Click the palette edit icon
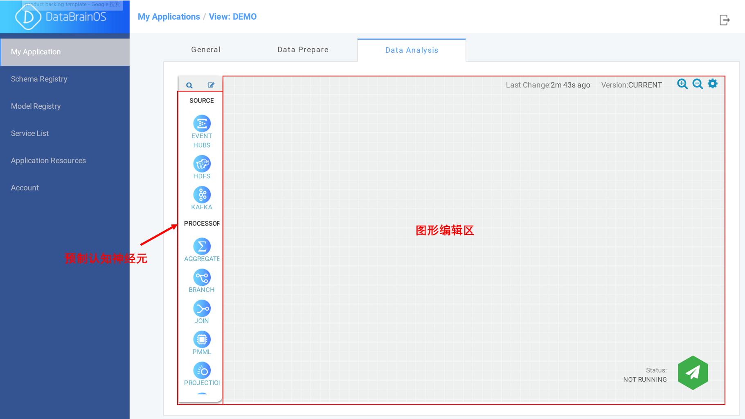Viewport: 745px width, 419px height. click(x=211, y=85)
